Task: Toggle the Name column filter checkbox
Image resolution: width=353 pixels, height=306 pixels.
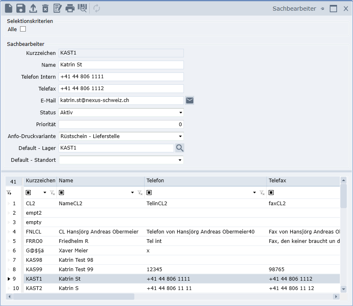Action: click(61, 193)
